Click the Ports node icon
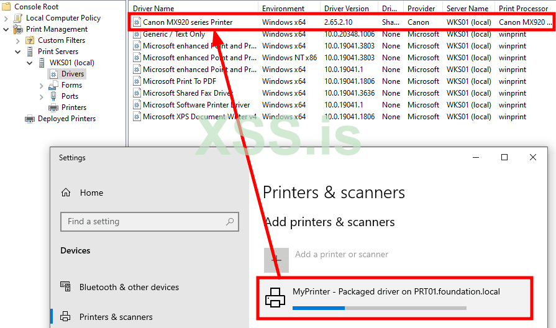This screenshot has width=556, height=328. point(53,96)
